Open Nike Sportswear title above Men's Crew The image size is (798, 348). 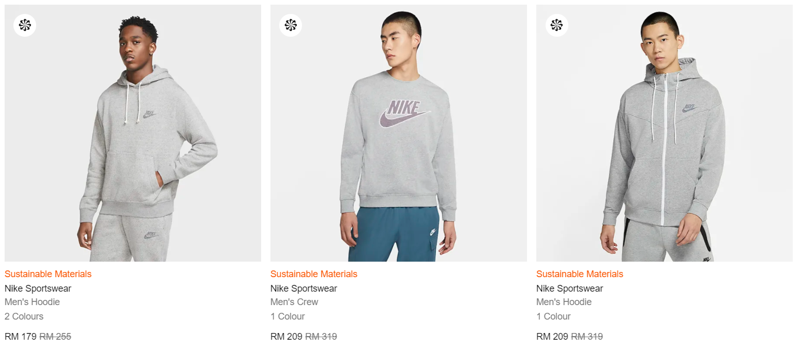[304, 289]
